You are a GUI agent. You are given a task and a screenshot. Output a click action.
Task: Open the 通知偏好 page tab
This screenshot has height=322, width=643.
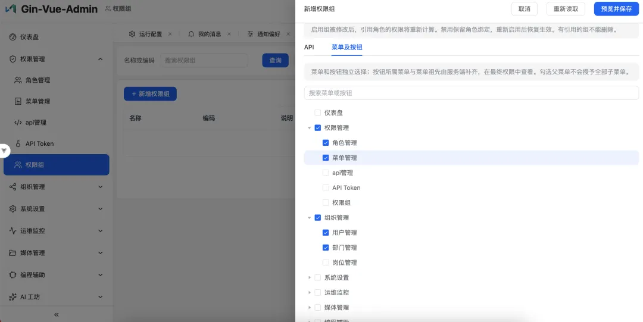point(269,34)
